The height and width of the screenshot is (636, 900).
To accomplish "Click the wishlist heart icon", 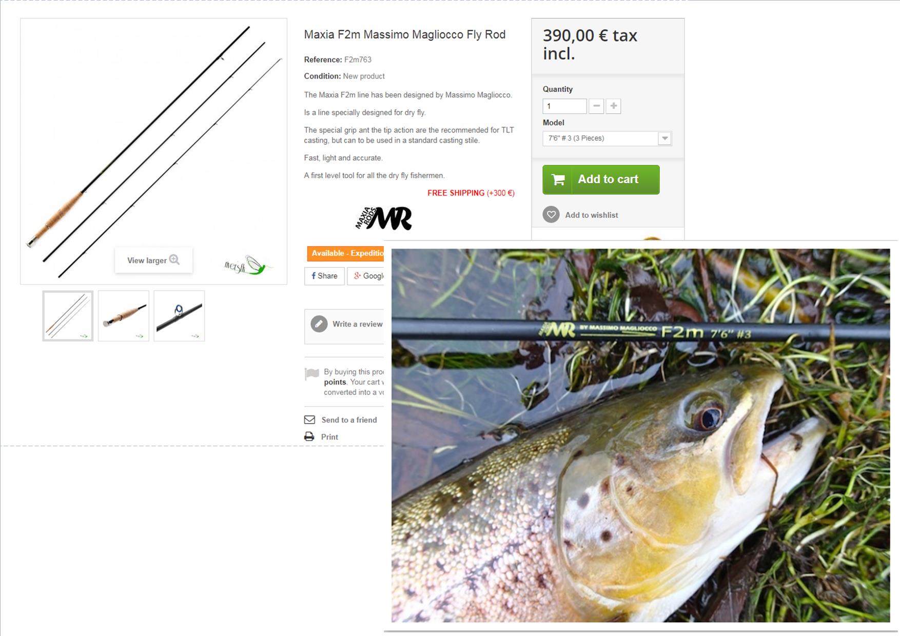I will pos(551,215).
